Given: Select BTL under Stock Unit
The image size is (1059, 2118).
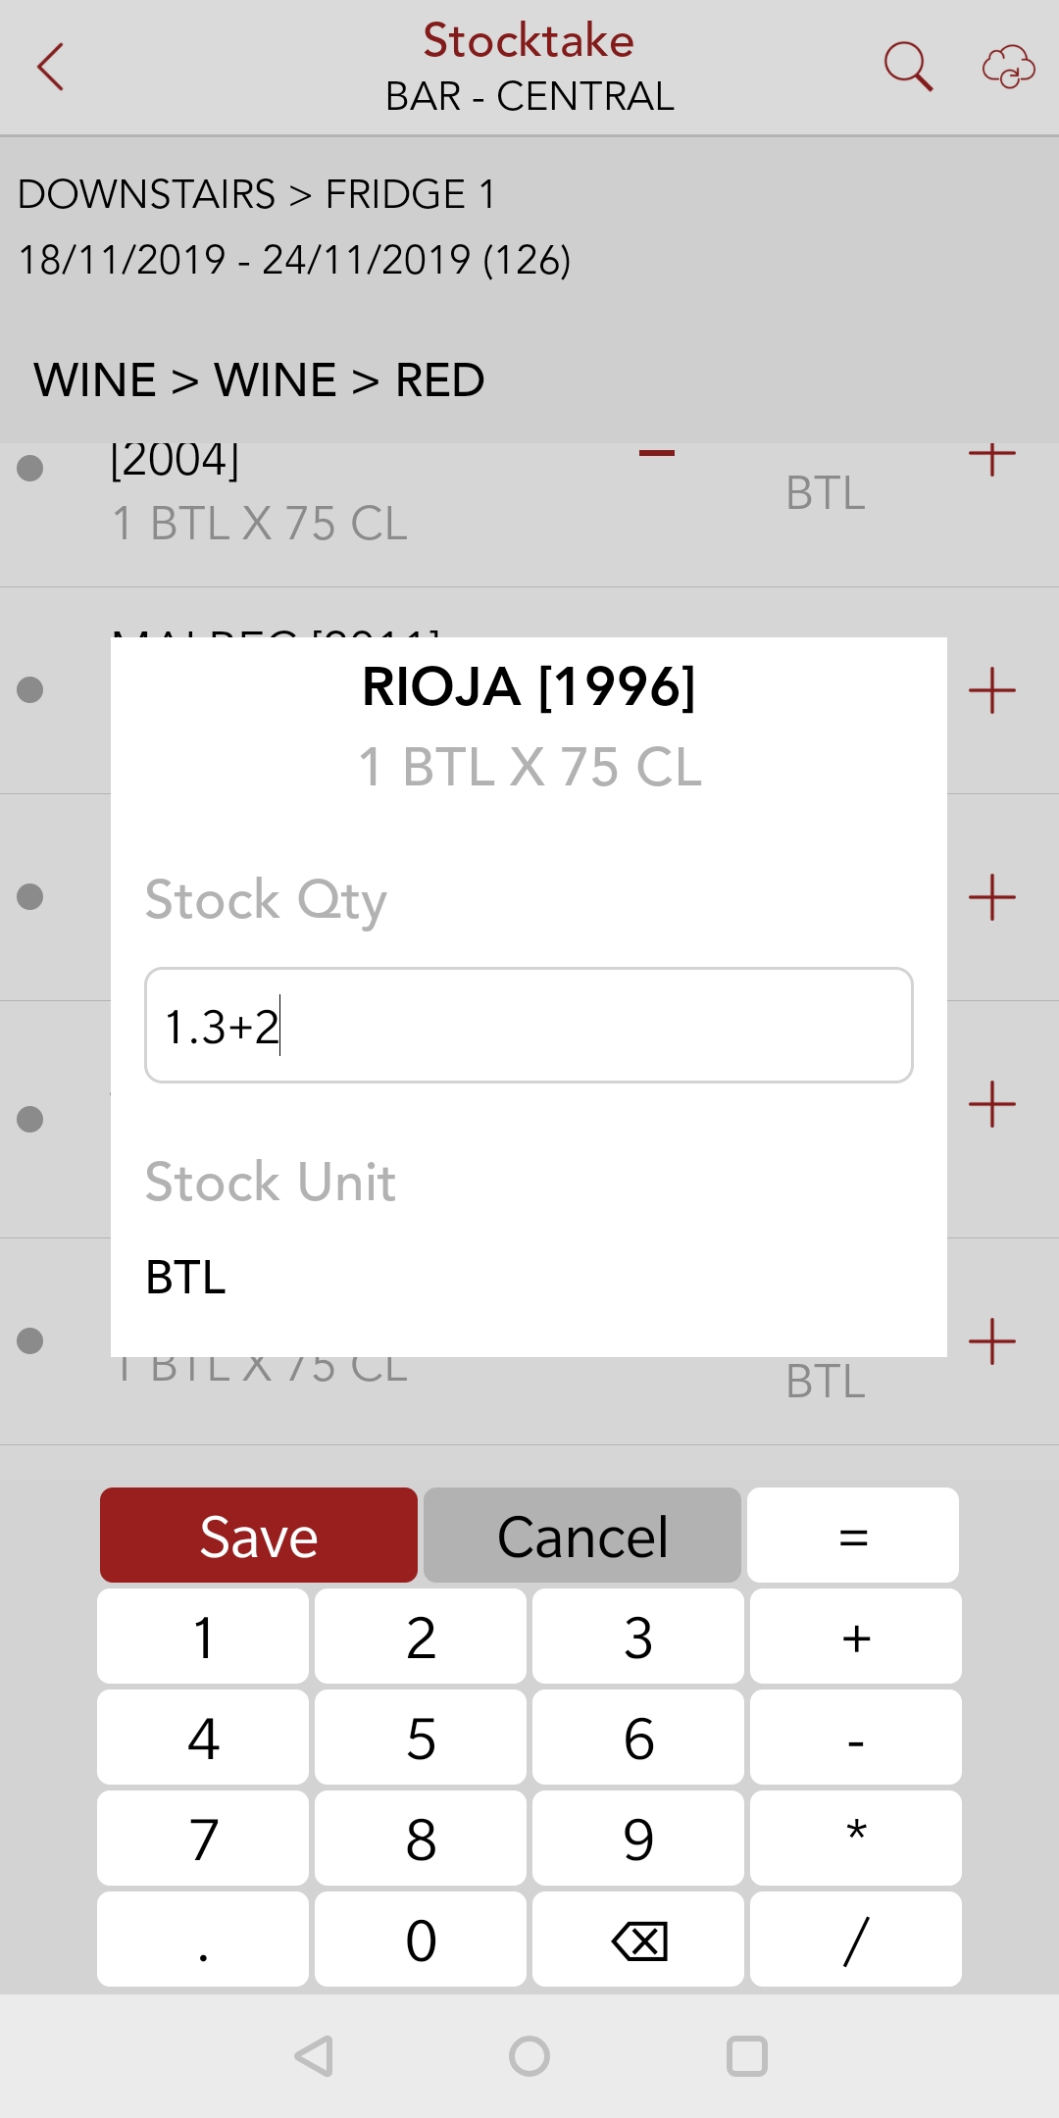Looking at the screenshot, I should point(186,1277).
